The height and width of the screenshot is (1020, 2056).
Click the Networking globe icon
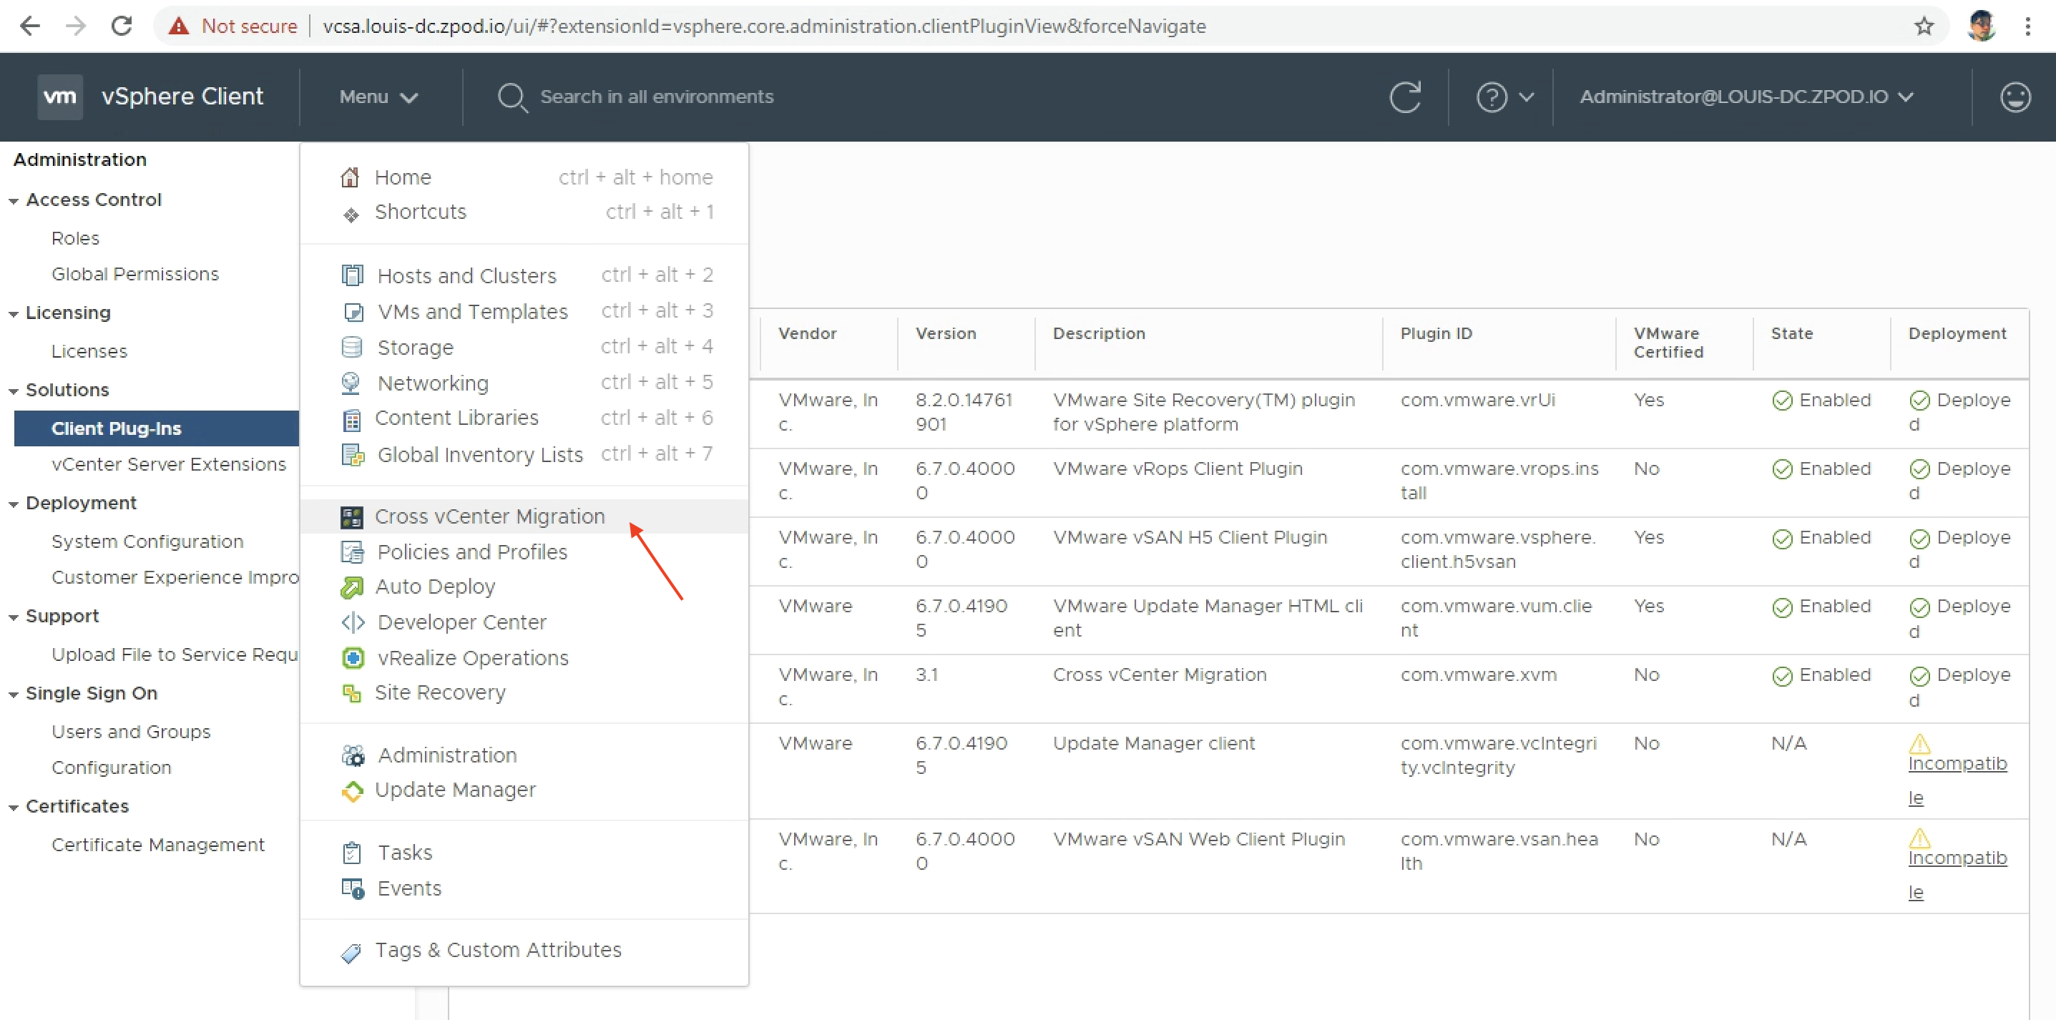[x=351, y=383]
